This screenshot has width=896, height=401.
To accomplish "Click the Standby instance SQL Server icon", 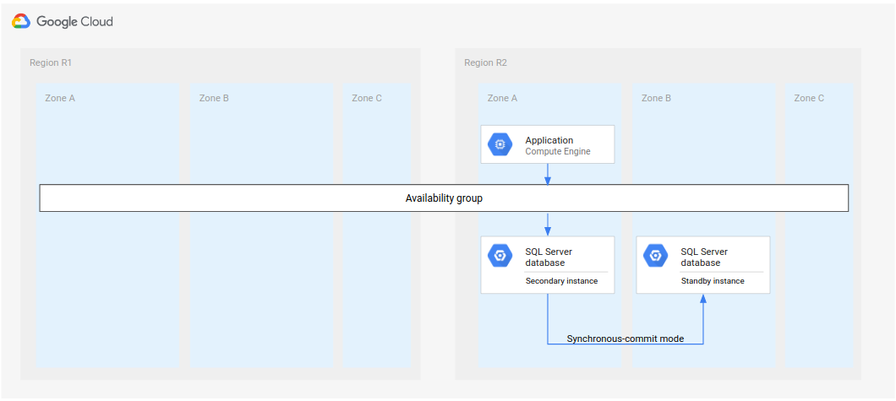I will pyautogui.click(x=655, y=255).
